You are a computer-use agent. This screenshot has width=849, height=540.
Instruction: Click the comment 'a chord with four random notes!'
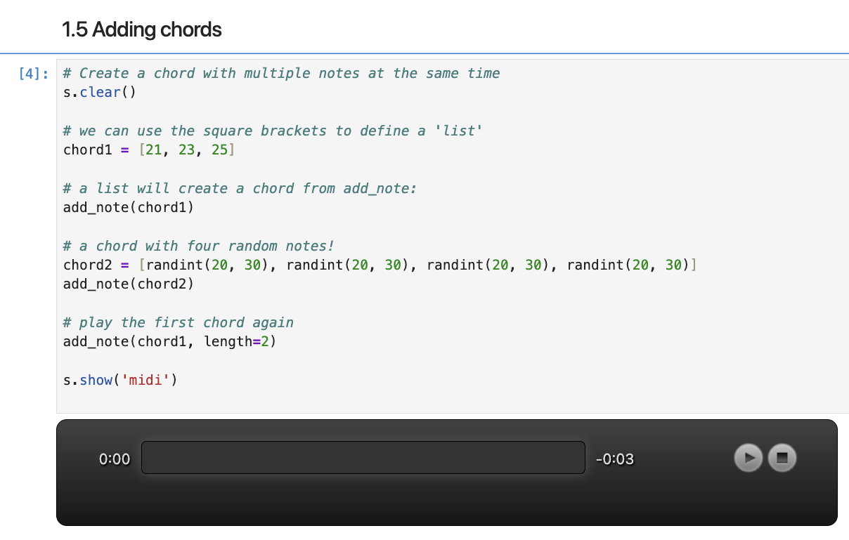(x=199, y=246)
